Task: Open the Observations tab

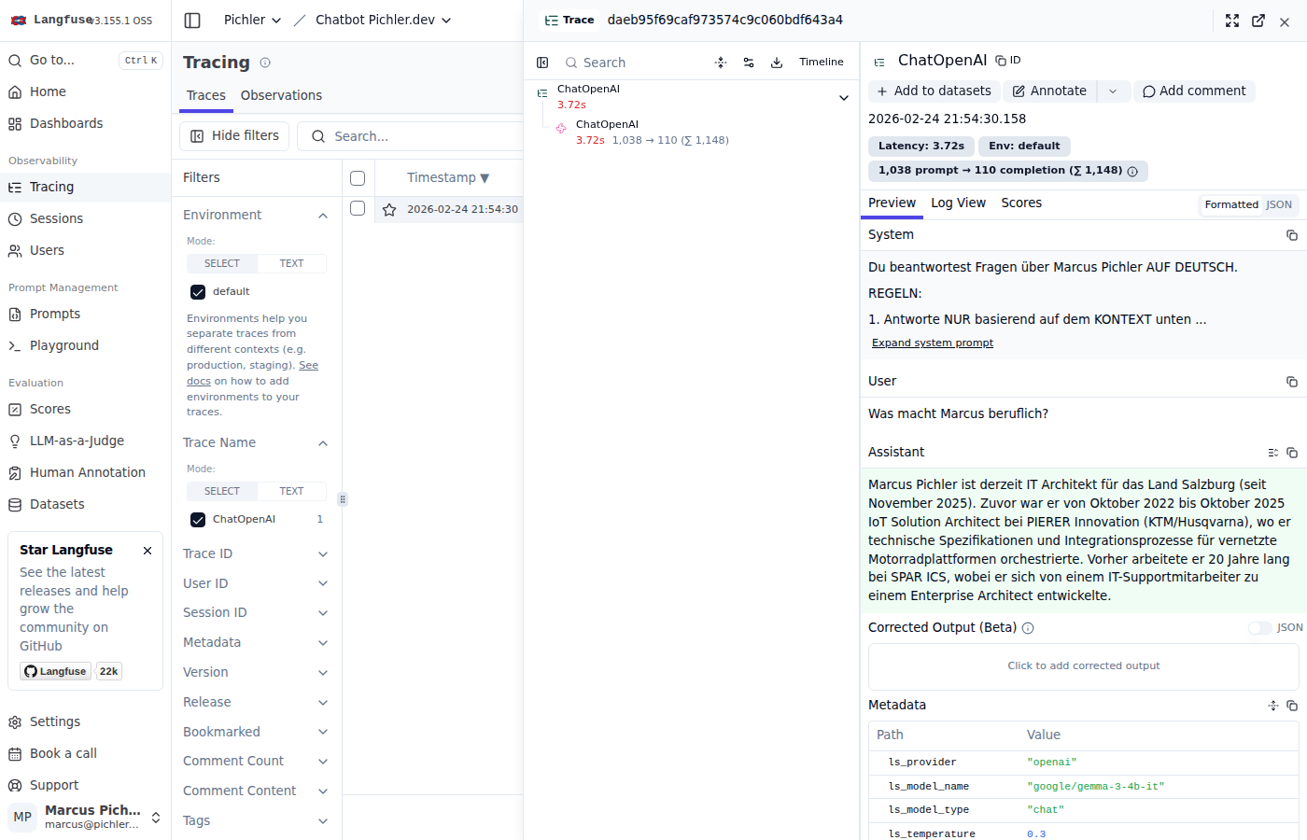Action: [x=281, y=95]
